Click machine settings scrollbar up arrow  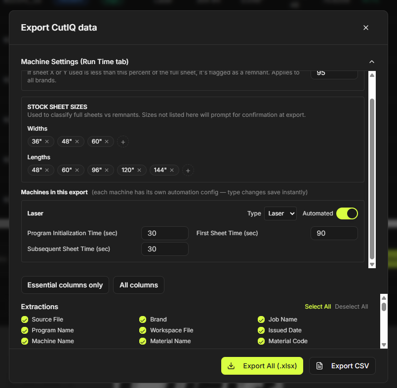coord(372,75)
